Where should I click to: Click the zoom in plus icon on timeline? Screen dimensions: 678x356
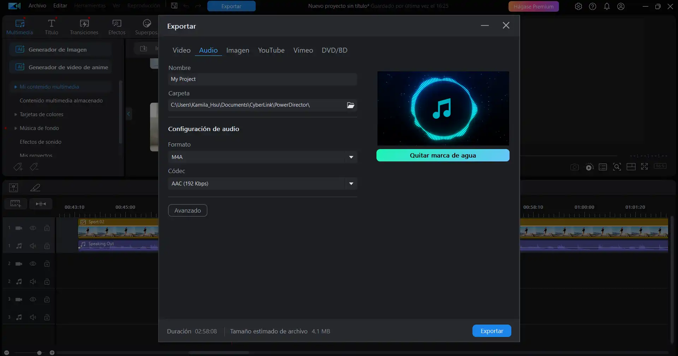point(52,353)
